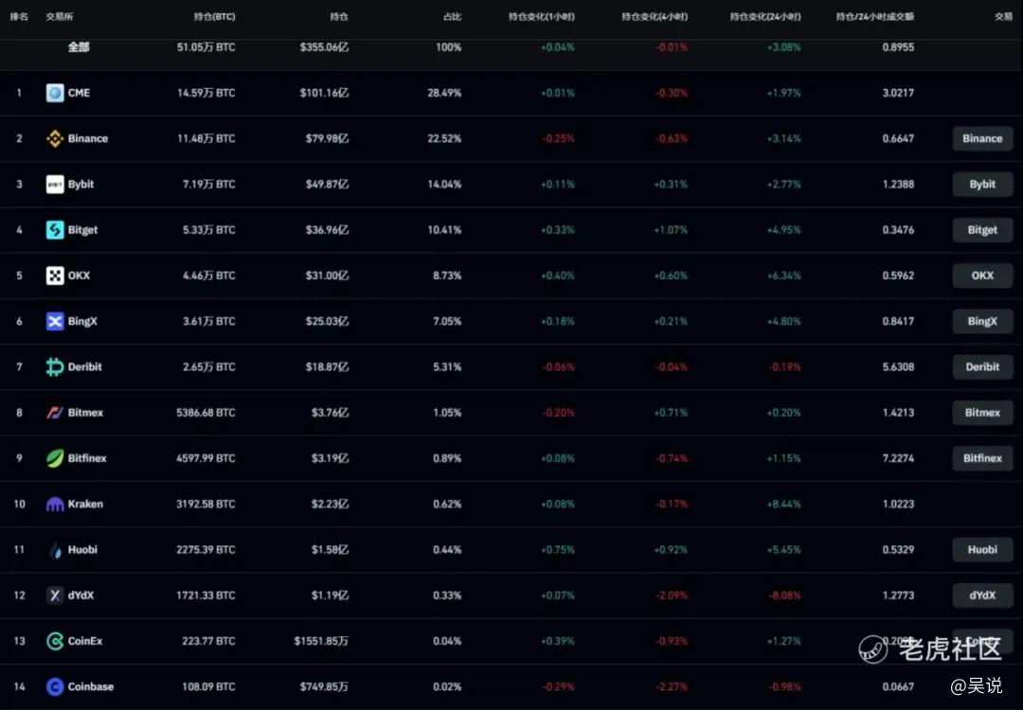The width and height of the screenshot is (1023, 710).
Task: Open the Bitmex exchange name link
Action: (x=85, y=413)
